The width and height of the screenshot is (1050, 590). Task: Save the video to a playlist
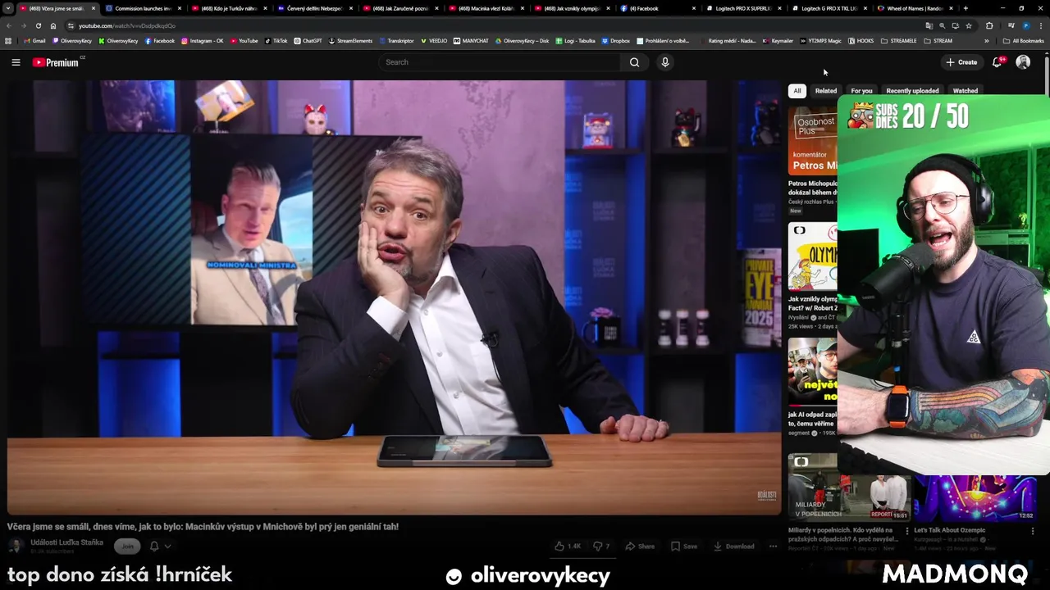point(684,547)
